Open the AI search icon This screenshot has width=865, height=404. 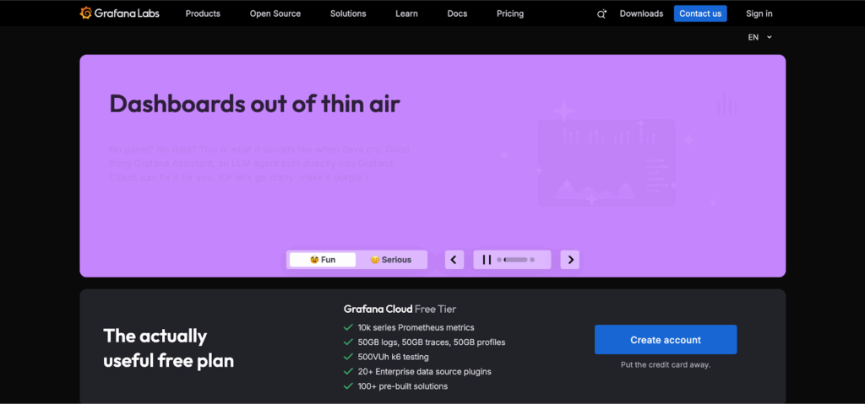601,13
